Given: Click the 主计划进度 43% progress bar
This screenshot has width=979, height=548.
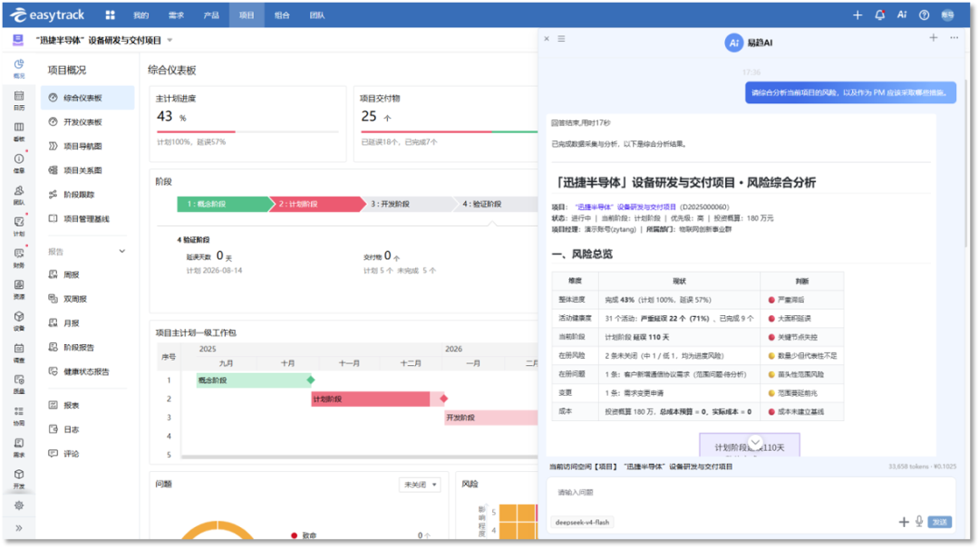Looking at the screenshot, I should 247,131.
